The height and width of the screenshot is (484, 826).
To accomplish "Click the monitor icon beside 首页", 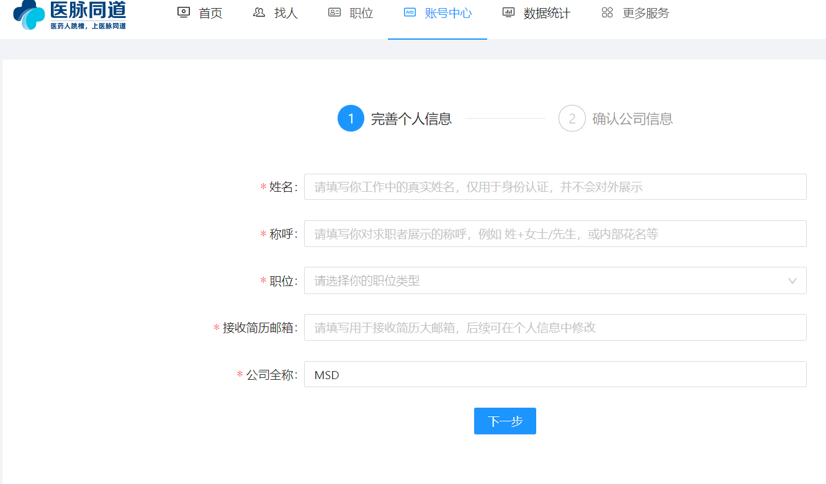I will click(x=183, y=12).
